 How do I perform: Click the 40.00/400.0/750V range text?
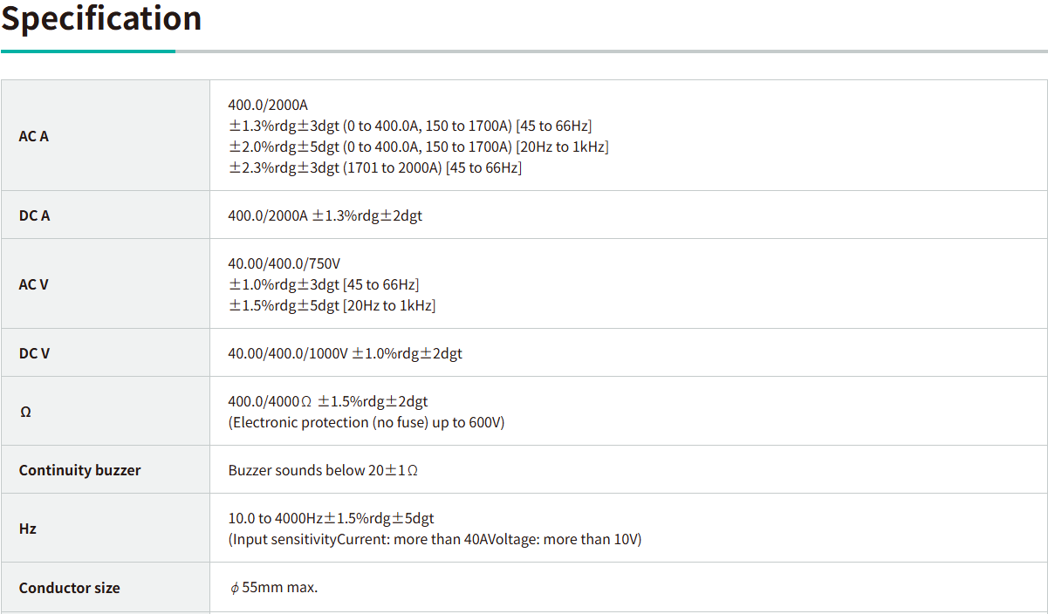(x=284, y=263)
